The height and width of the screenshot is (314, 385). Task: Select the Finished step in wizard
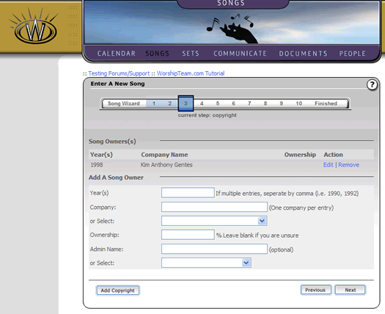pos(326,103)
